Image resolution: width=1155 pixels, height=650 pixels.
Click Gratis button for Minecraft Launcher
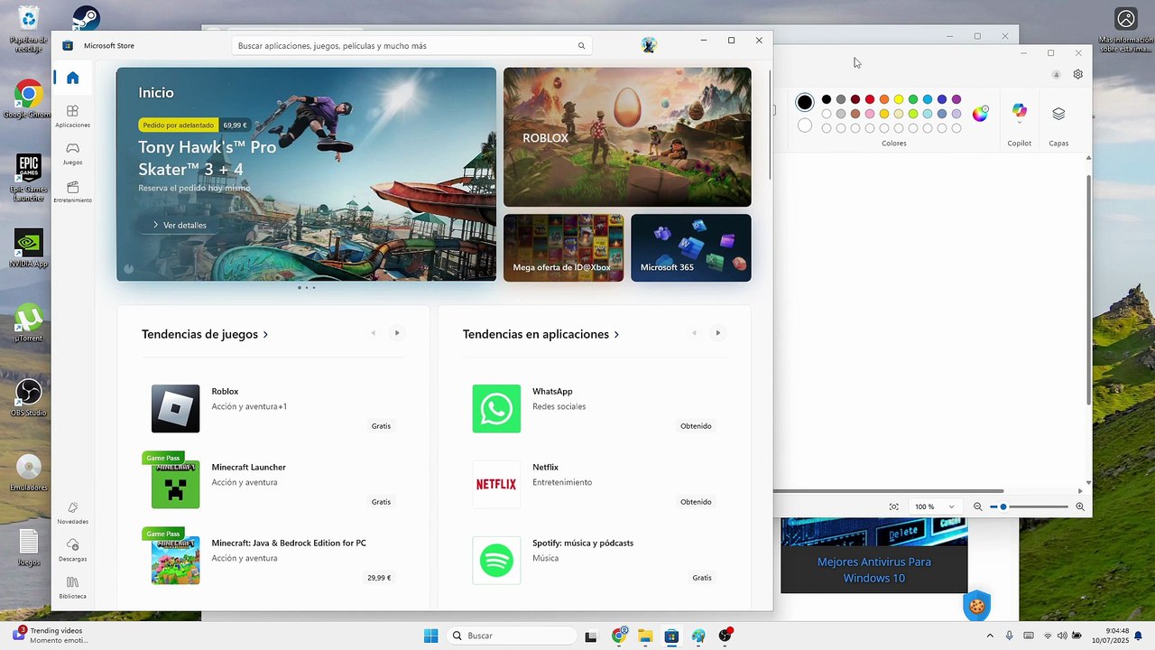click(x=381, y=502)
